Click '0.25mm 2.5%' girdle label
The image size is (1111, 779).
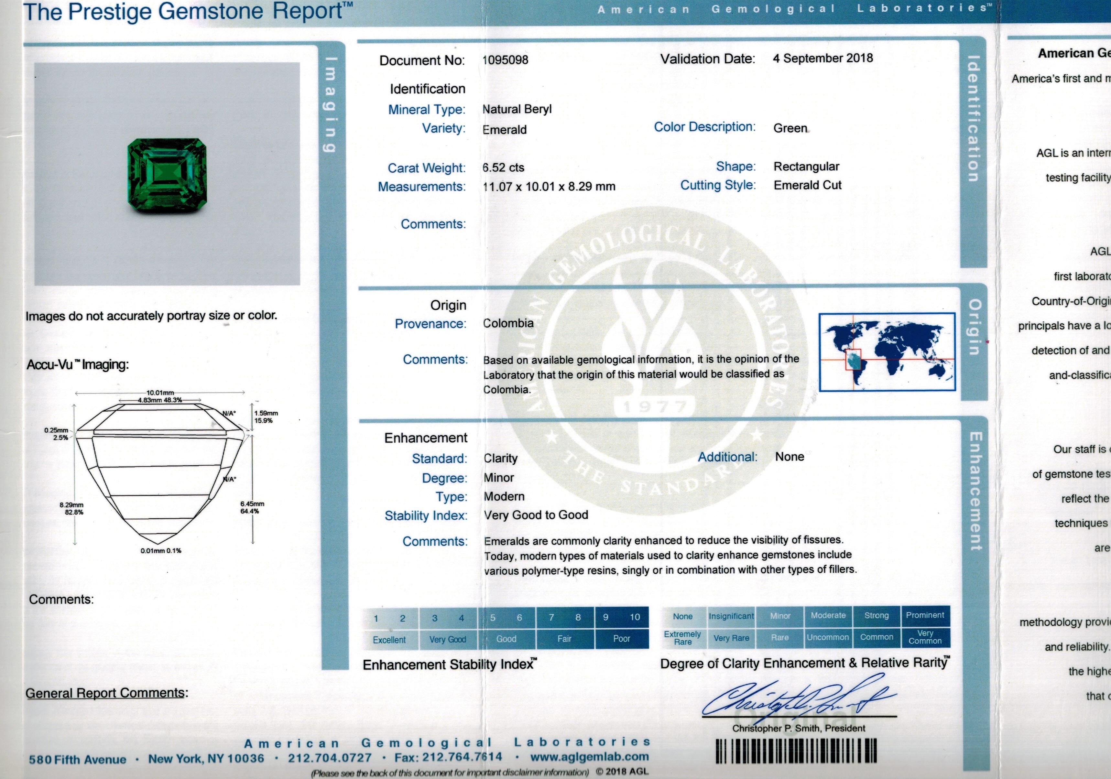(x=57, y=434)
